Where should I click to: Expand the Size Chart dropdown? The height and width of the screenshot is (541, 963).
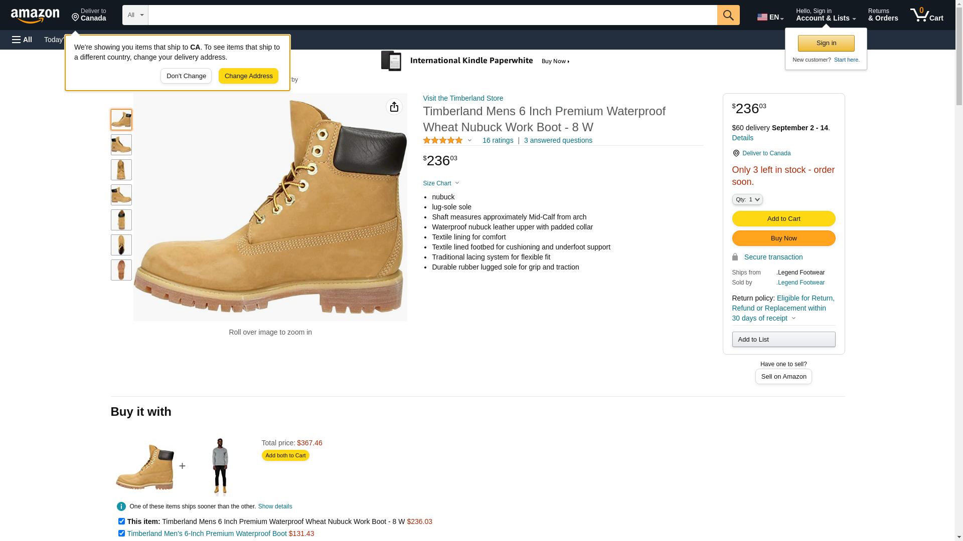(441, 183)
